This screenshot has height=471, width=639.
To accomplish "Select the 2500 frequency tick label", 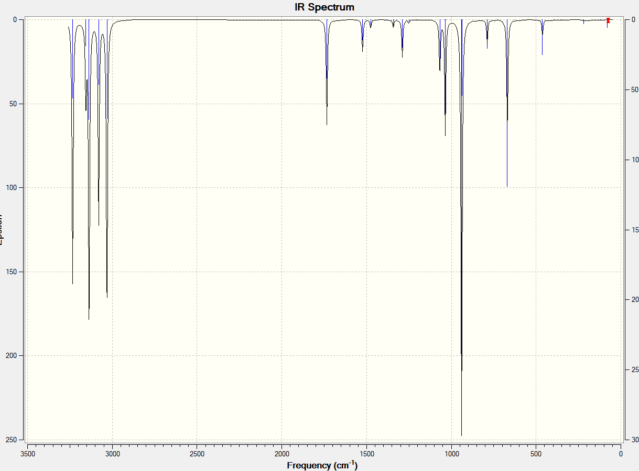I will click(x=197, y=453).
